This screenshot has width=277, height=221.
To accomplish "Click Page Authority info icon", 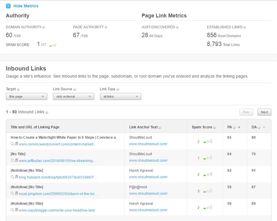I will pos(106,27).
